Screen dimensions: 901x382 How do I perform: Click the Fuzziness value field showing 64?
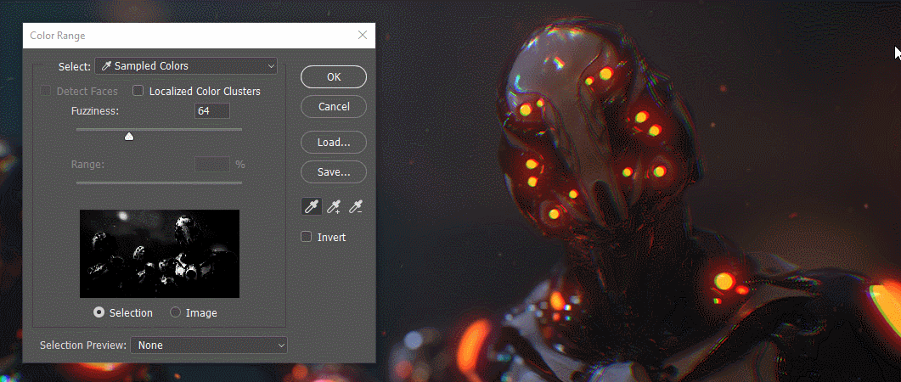pos(212,111)
